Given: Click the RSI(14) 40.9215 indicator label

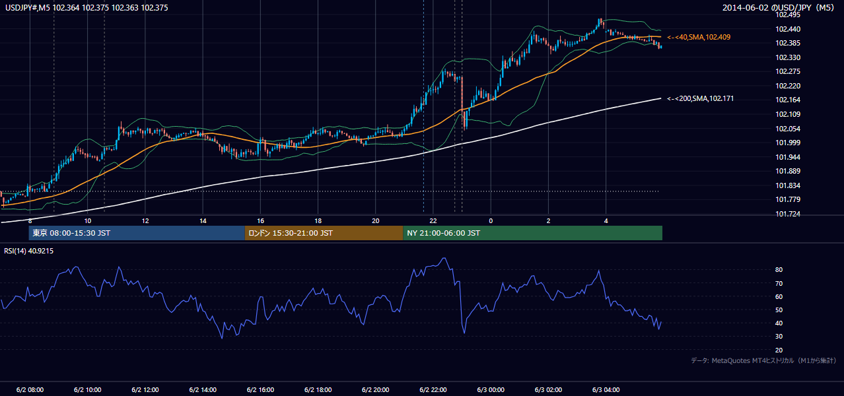Looking at the screenshot, I should point(29,251).
